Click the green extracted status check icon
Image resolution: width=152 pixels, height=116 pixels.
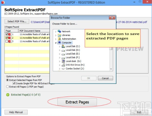click(x=8, y=95)
